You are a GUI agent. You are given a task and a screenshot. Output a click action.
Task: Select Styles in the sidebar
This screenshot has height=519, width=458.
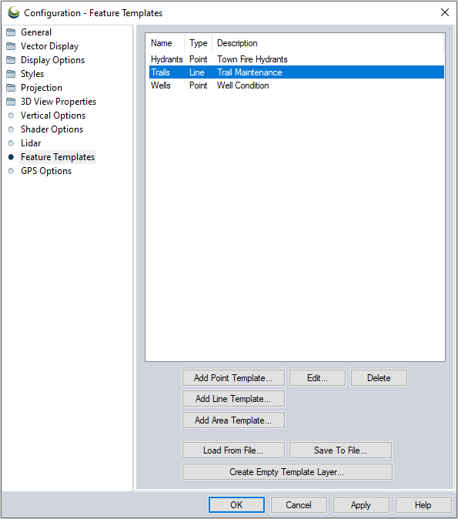click(x=32, y=74)
